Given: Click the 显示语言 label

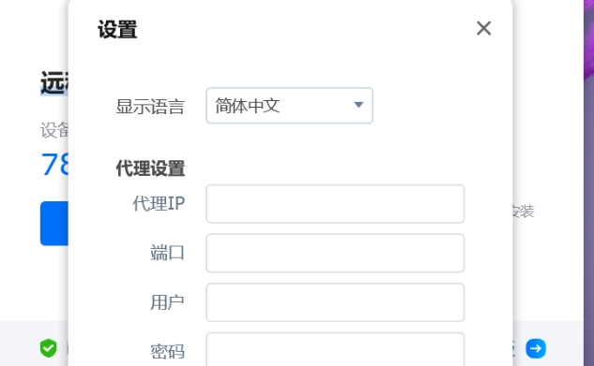Looking at the screenshot, I should tap(150, 107).
